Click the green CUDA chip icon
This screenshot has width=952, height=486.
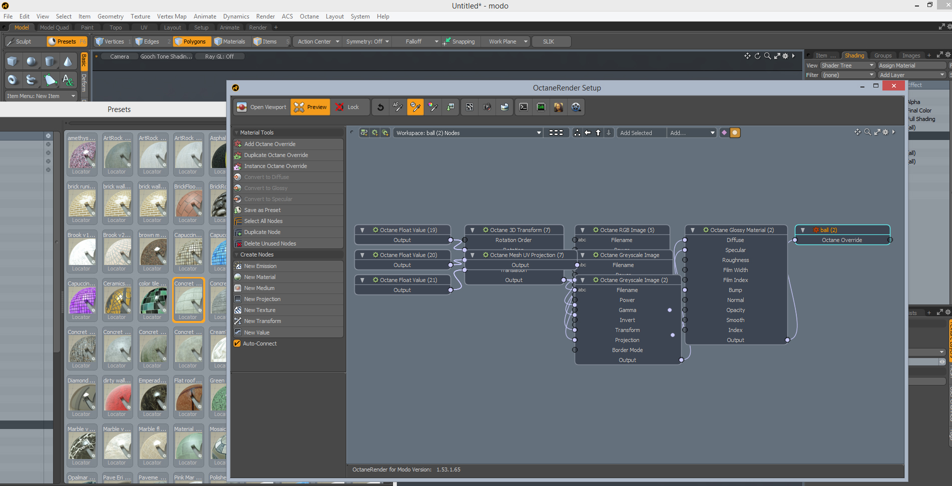(x=541, y=107)
